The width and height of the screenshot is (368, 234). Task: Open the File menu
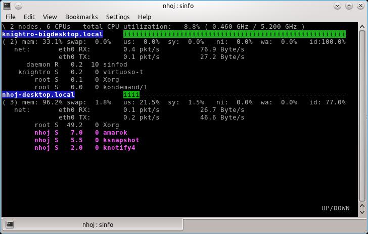[10, 17]
